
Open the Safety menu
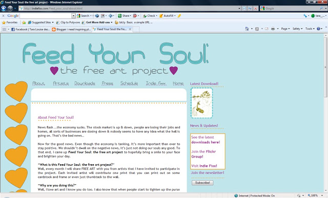tap(297, 29)
